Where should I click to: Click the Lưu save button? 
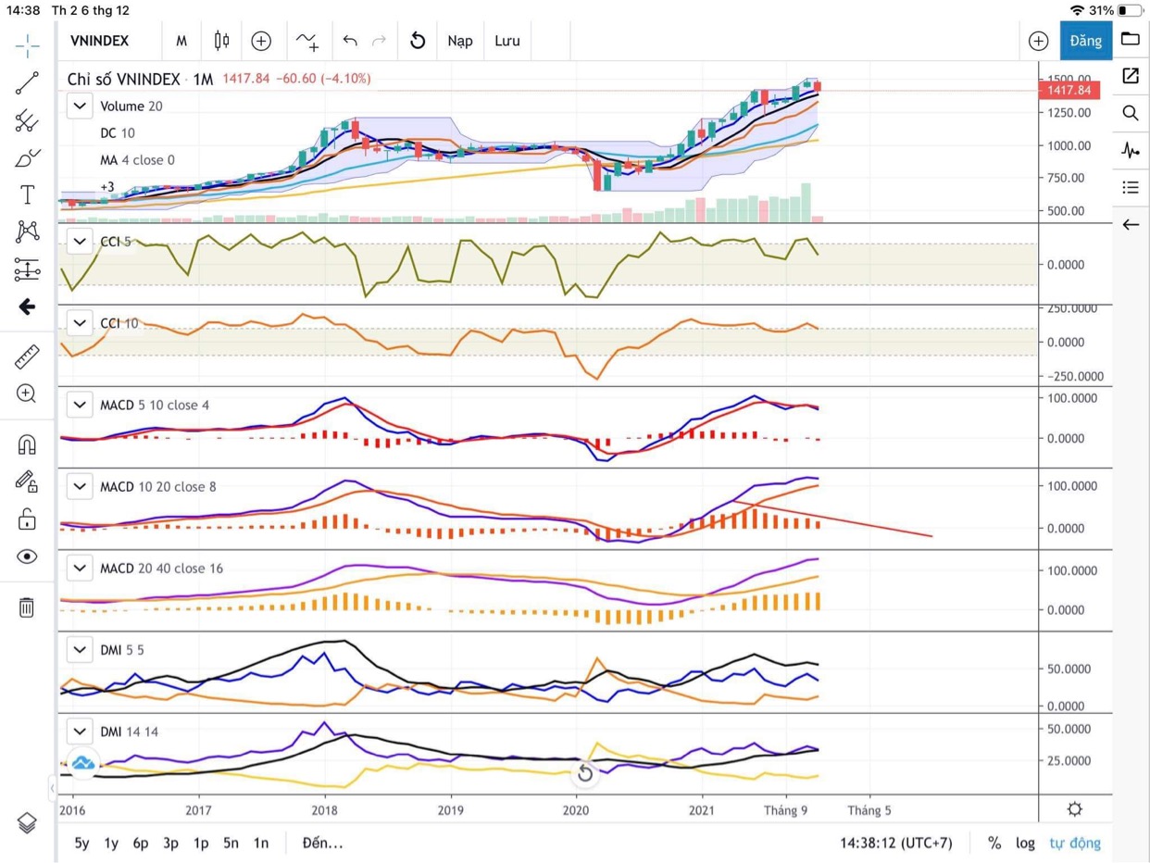[x=506, y=41]
